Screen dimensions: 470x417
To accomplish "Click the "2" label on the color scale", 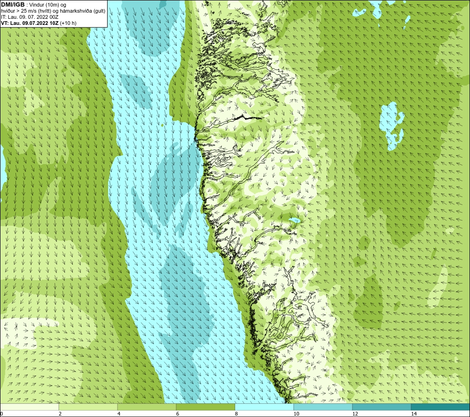I will pyautogui.click(x=60, y=414).
